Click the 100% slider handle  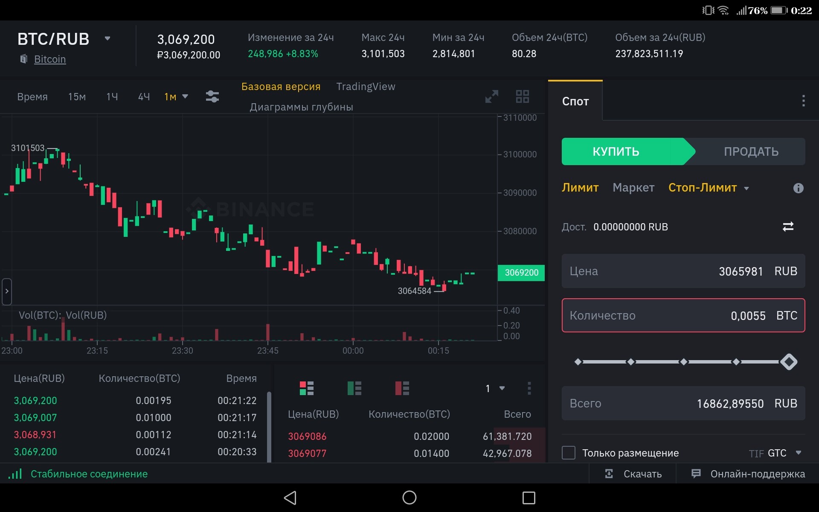789,362
